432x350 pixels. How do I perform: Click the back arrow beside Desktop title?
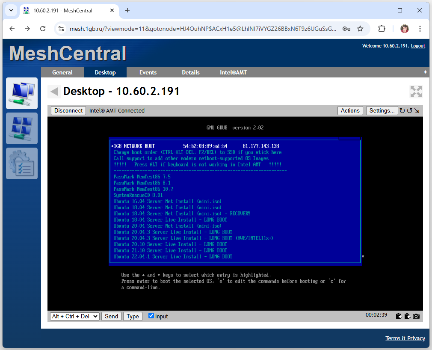point(54,92)
